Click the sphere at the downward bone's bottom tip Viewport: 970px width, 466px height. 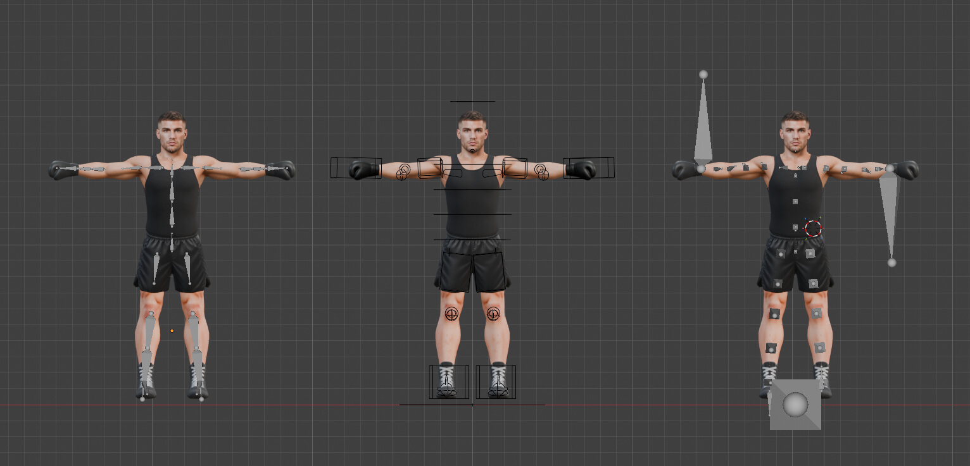pos(891,262)
